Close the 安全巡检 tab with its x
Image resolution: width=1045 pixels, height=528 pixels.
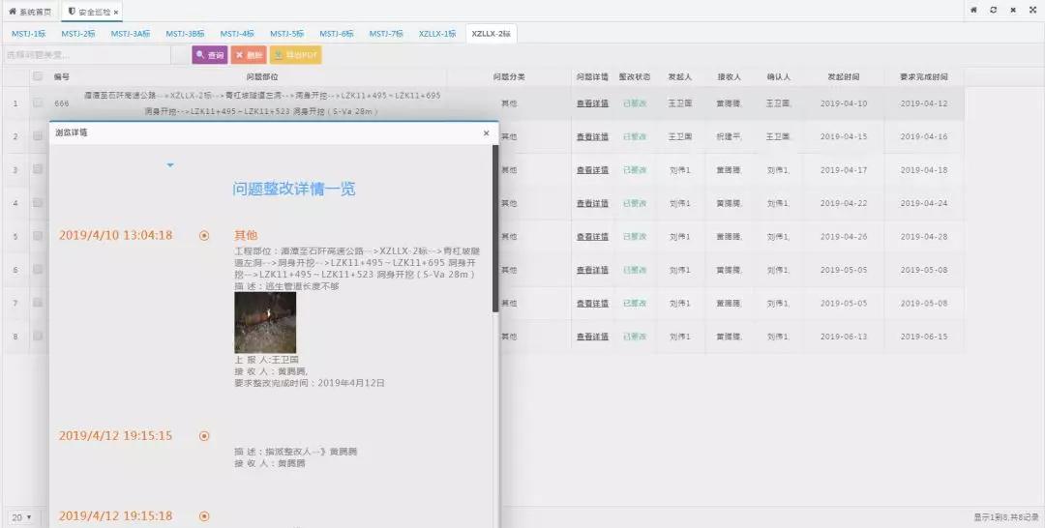click(116, 12)
